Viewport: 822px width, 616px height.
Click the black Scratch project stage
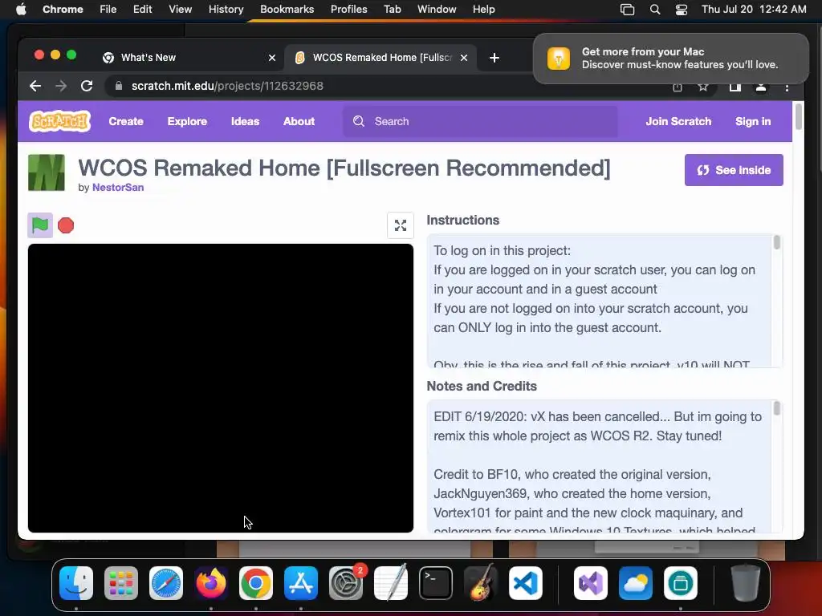(220, 388)
